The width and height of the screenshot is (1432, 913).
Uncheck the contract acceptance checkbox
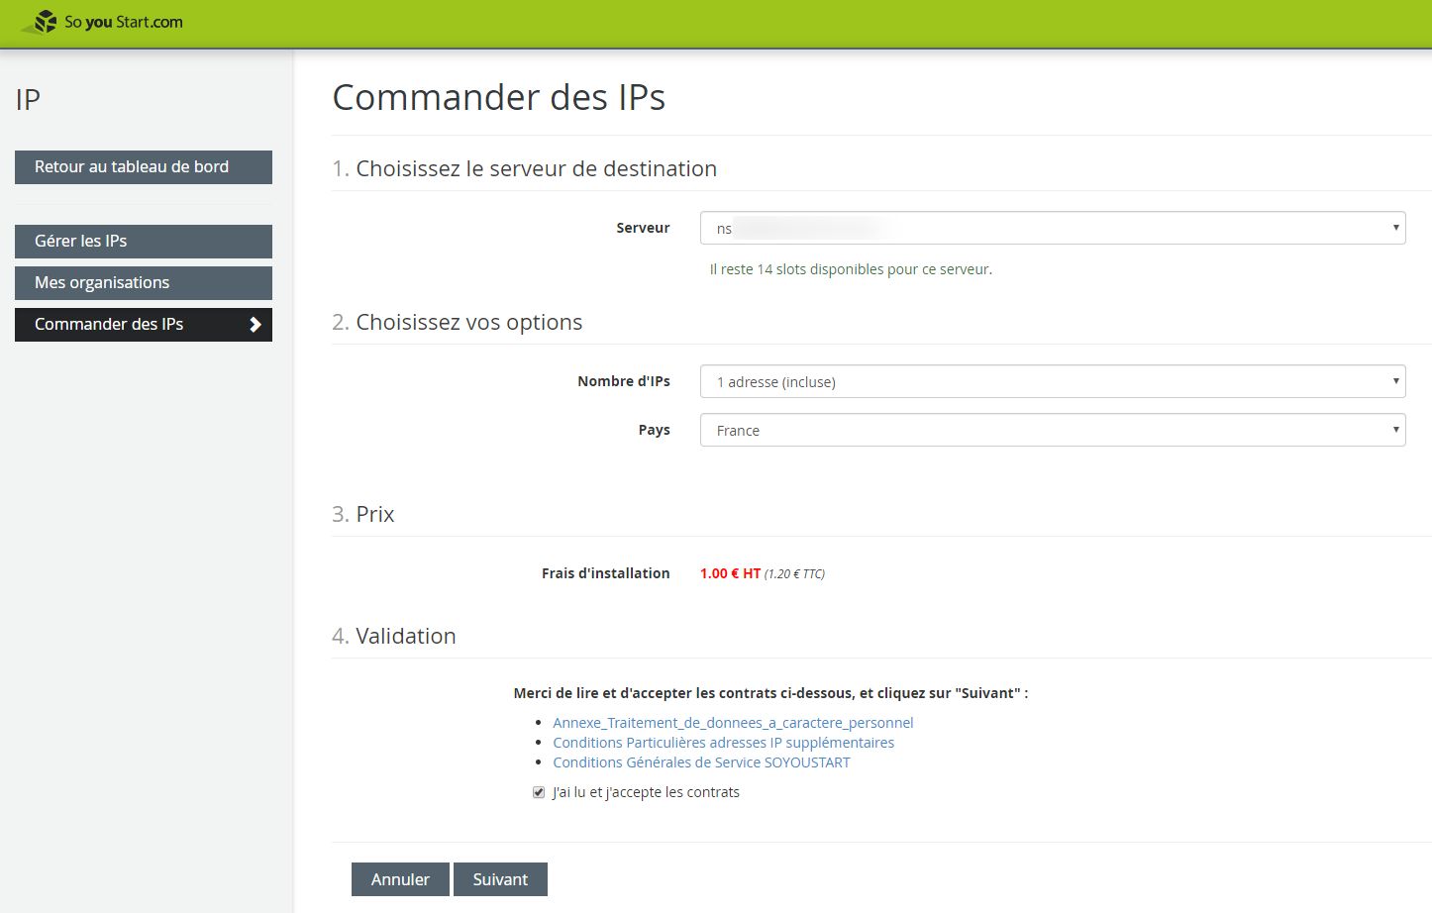pyautogui.click(x=539, y=792)
